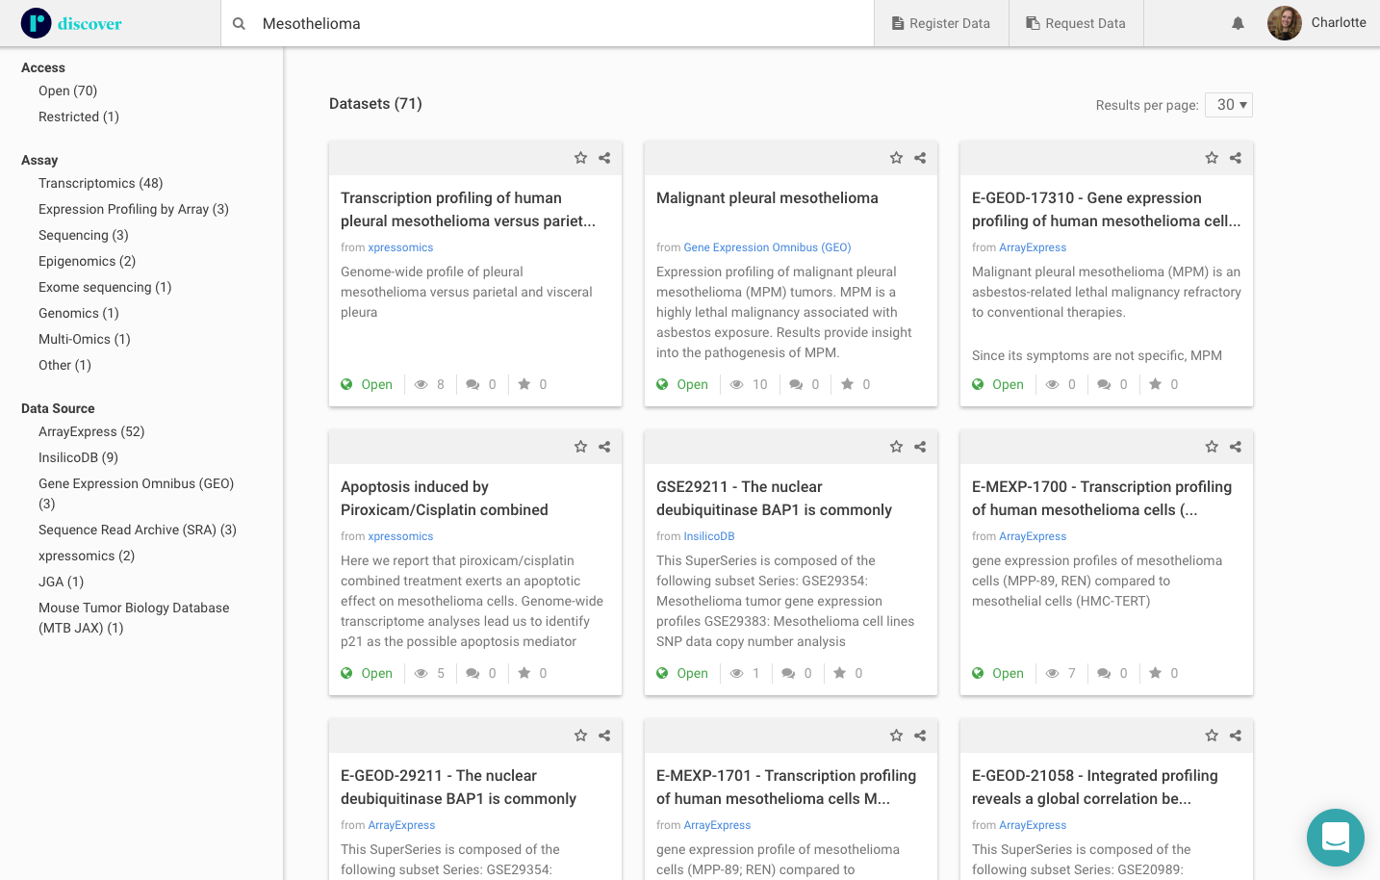Share the GSE29211 dataset card
1380x880 pixels.
click(x=920, y=447)
